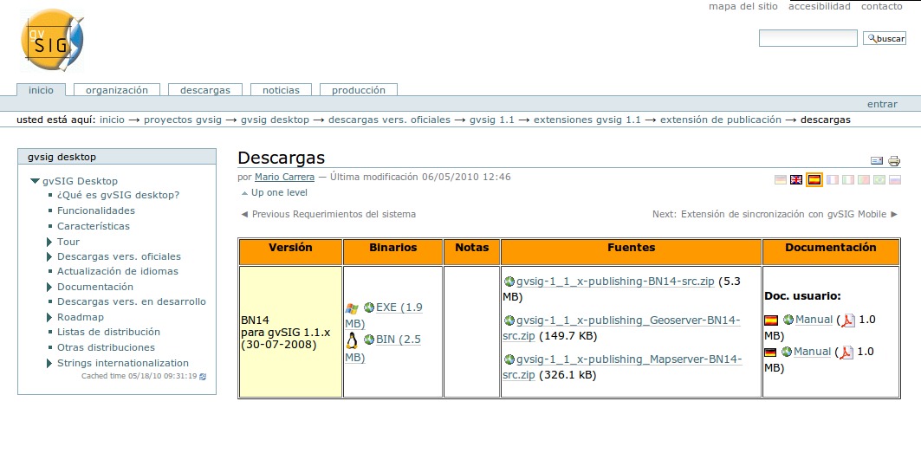The width and height of the screenshot is (921, 466).
Task: Collapse the gvSIG Desktop tree node
Action: pyautogui.click(x=35, y=181)
